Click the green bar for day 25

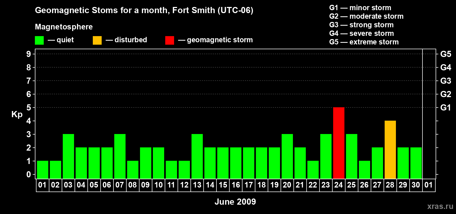point(352,156)
